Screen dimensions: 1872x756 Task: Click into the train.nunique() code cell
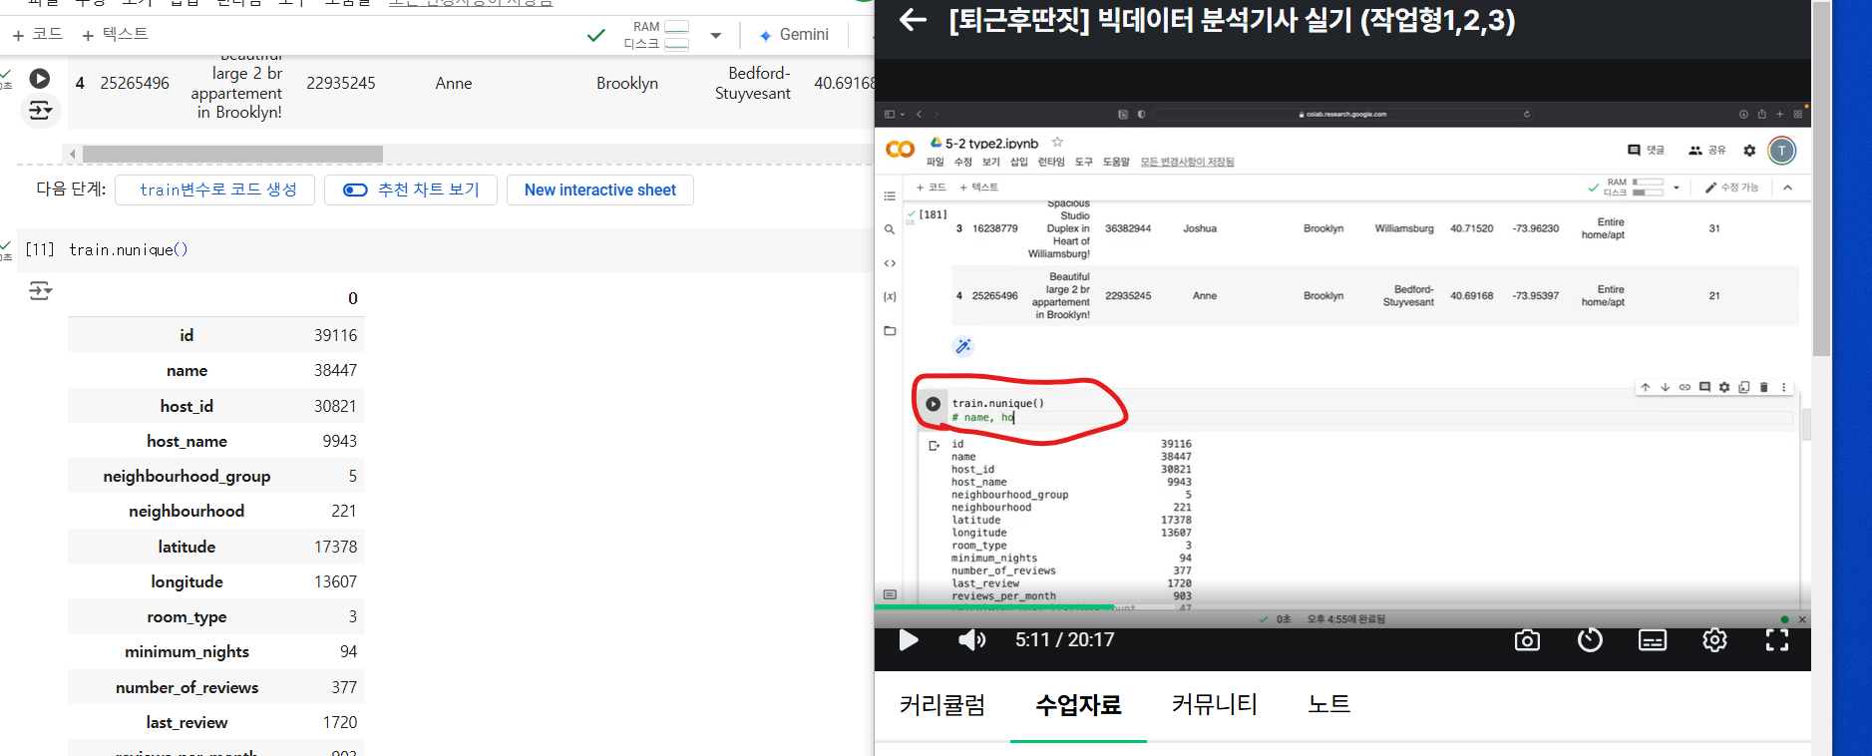(x=469, y=249)
